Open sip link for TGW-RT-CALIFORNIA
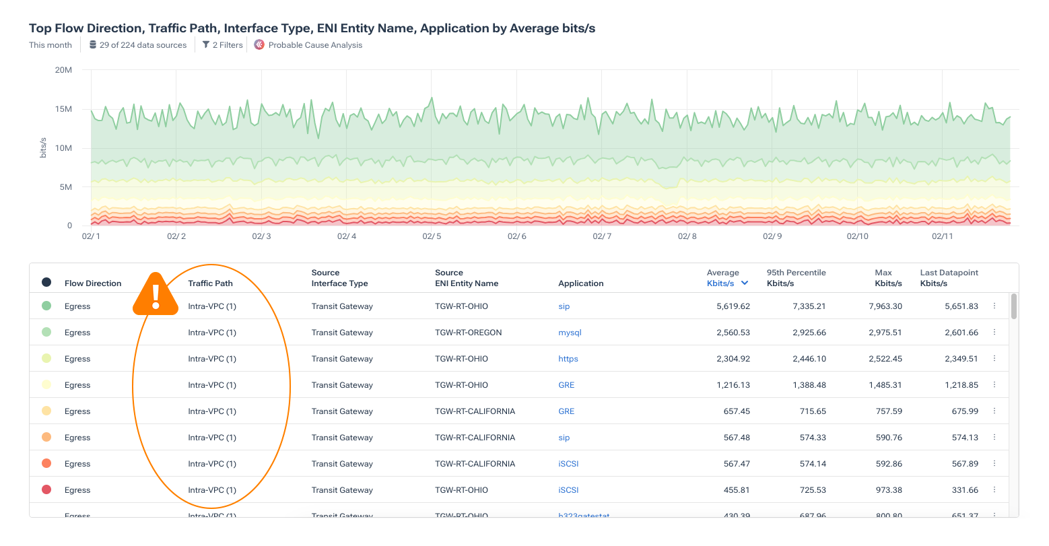The width and height of the screenshot is (1049, 546). [x=564, y=438]
